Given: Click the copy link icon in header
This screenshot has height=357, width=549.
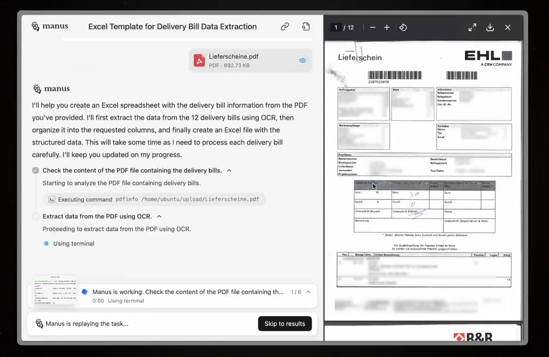Looking at the screenshot, I should coord(285,27).
